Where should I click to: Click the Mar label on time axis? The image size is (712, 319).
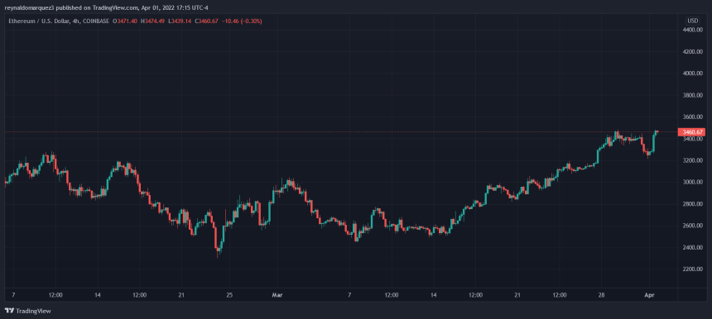pyautogui.click(x=277, y=295)
